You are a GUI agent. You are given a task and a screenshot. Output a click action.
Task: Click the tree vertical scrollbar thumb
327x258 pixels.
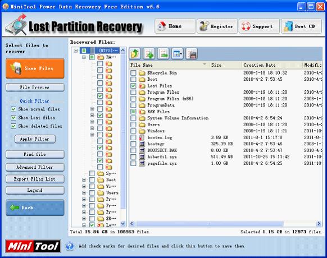tap(123, 132)
